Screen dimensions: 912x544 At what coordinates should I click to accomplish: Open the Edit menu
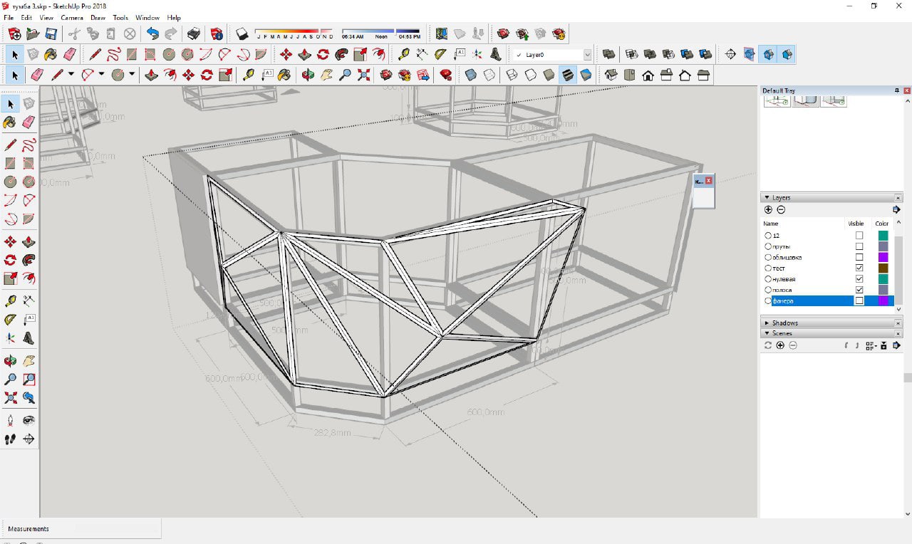pos(26,17)
